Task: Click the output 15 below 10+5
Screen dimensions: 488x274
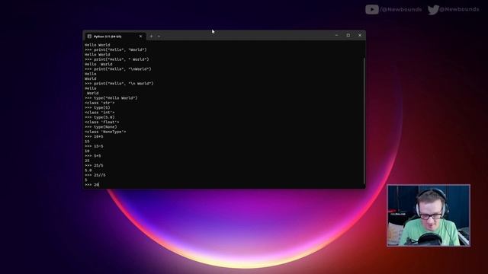Action: (x=87, y=142)
